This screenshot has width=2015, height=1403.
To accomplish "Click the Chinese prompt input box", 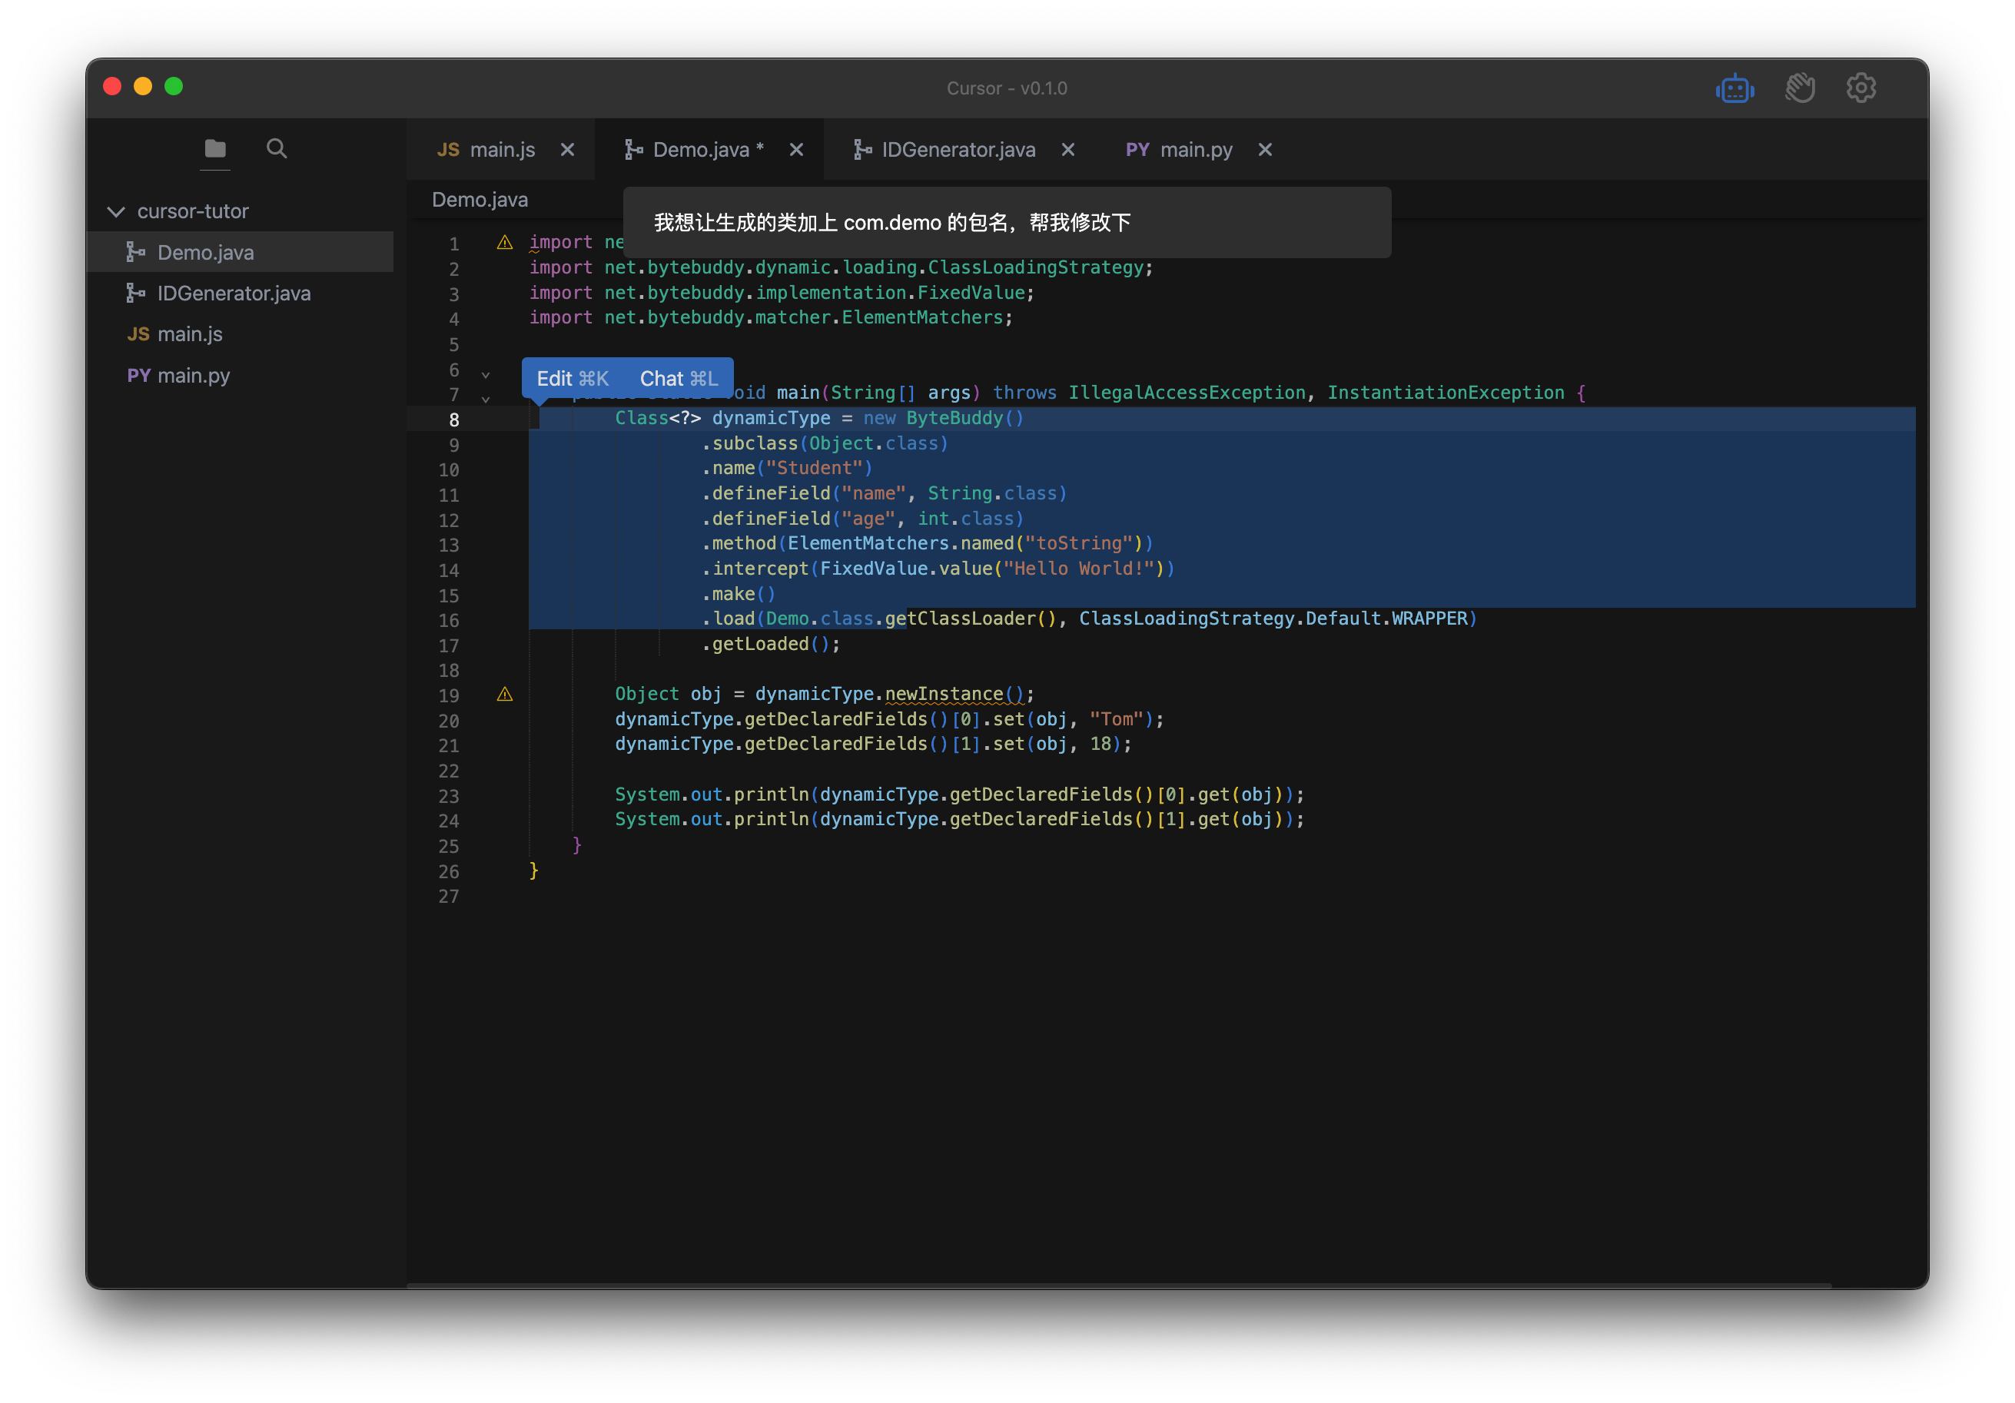I will (1006, 223).
